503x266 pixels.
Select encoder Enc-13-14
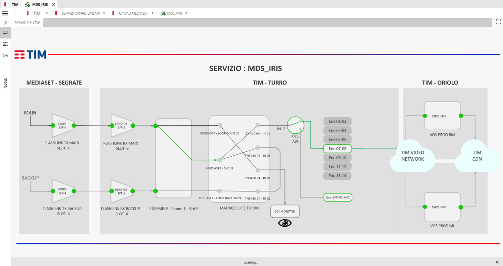pyautogui.click(x=337, y=176)
